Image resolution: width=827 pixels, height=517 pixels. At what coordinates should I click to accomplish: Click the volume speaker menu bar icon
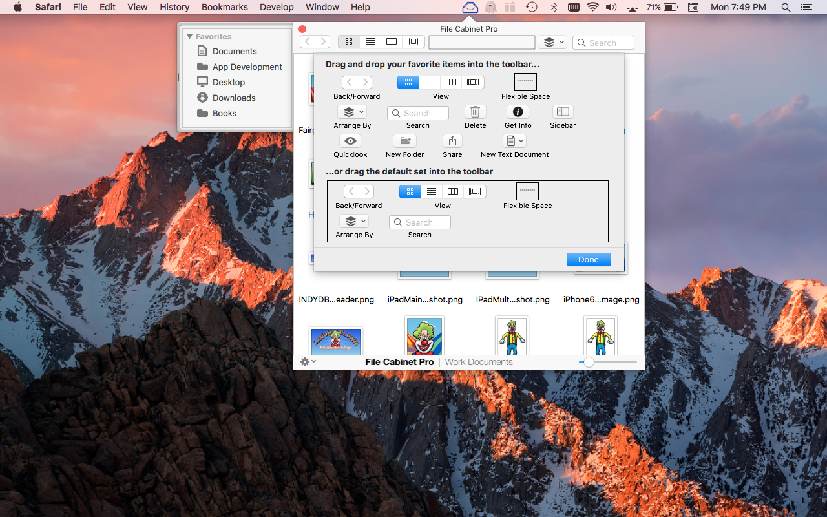click(x=611, y=7)
